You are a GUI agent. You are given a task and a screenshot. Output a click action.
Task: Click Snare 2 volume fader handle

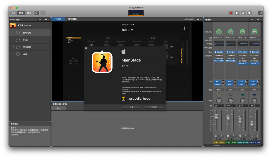(252, 123)
